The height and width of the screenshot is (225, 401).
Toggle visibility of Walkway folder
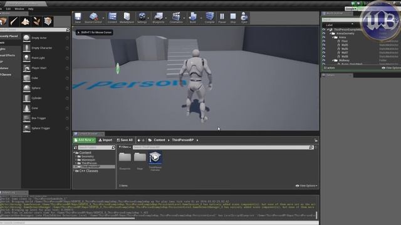pyautogui.click(x=324, y=61)
